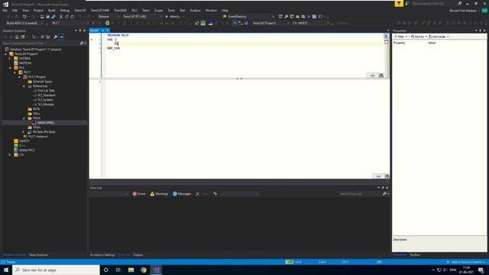Click the Save toolbar icon
Screen dimensions: 489x275
click(47, 17)
